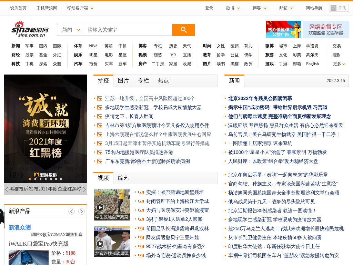The height and width of the screenshot is (265, 353).
Task: Switch to the 热点 tab
Action: tap(163, 81)
